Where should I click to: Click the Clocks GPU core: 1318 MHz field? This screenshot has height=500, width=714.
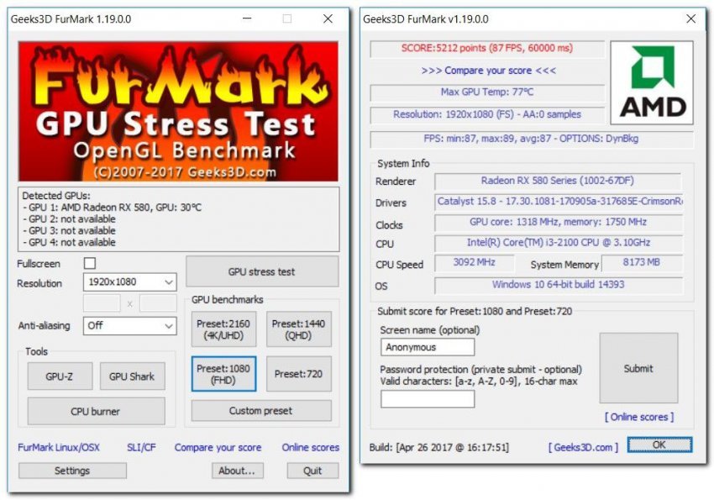click(x=559, y=222)
